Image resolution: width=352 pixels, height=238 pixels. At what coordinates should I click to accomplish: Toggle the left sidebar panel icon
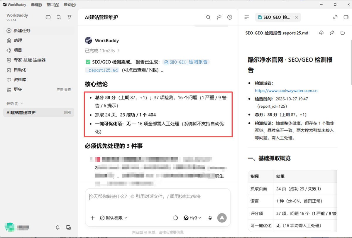click(48, 17)
